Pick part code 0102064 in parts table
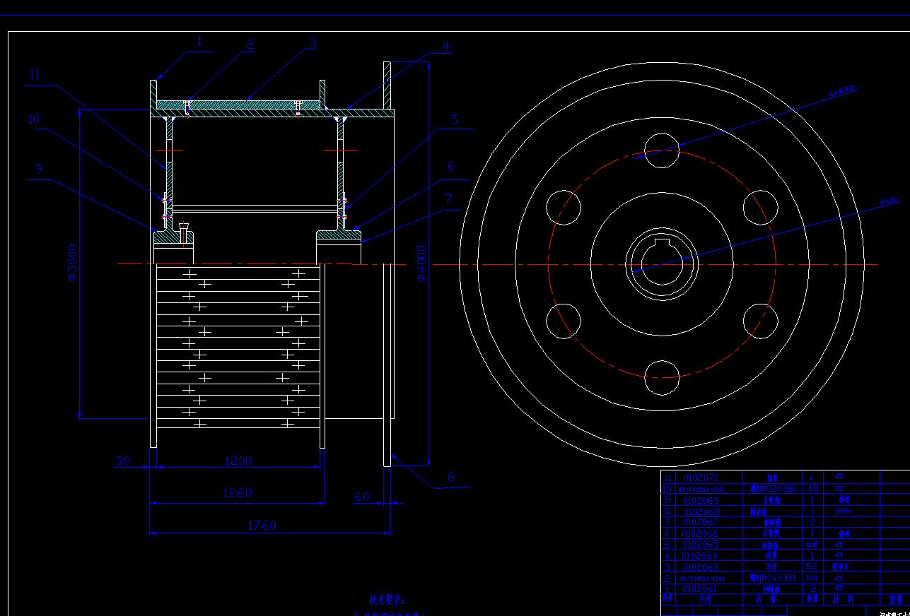 [x=700, y=555]
